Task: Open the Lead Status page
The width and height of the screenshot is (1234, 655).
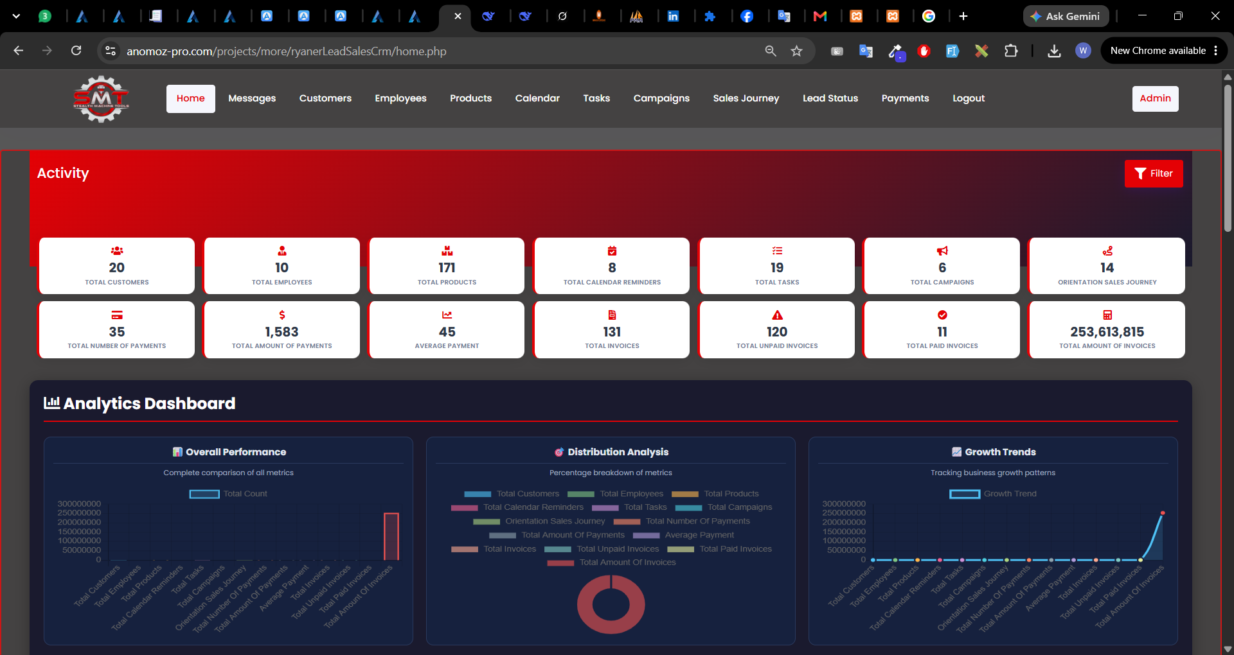Action: [830, 98]
